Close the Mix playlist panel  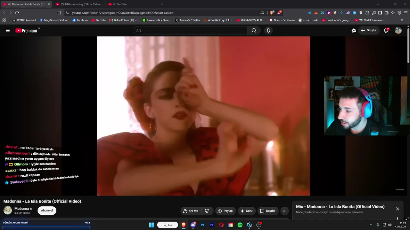[x=398, y=209]
